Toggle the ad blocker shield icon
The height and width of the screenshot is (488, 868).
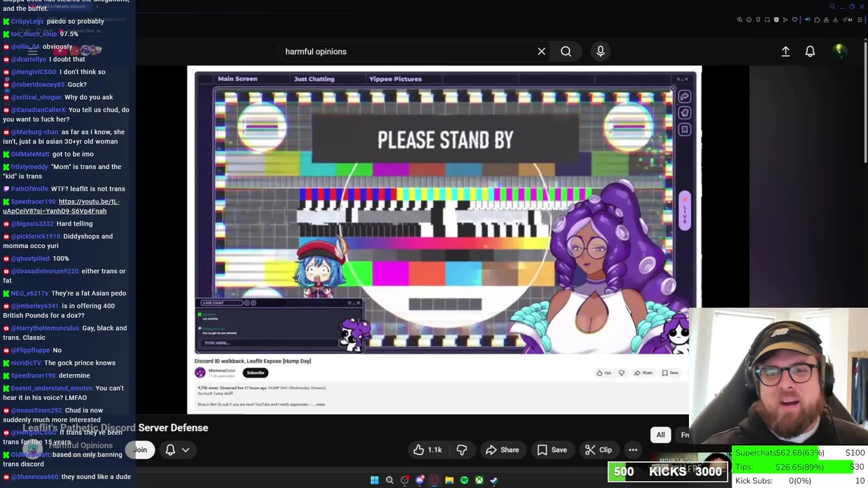776,20
